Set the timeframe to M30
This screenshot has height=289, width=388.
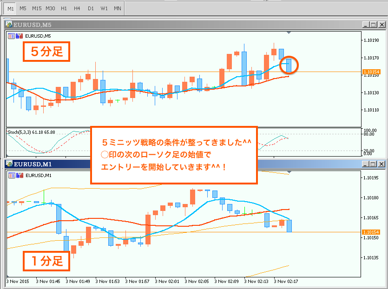pyautogui.click(x=50, y=8)
